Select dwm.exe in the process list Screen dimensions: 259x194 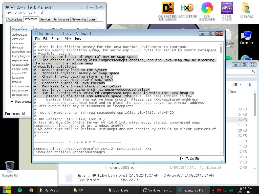click(18, 47)
